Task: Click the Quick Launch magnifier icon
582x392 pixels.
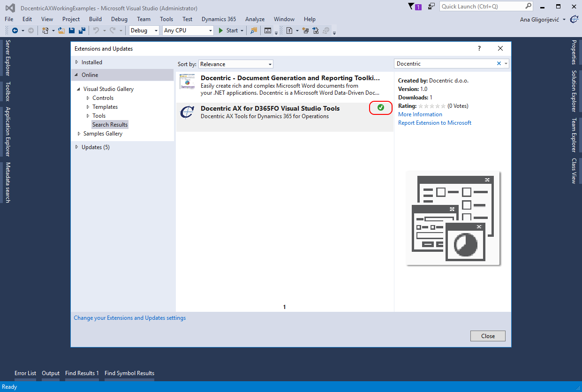Action: tap(528, 6)
